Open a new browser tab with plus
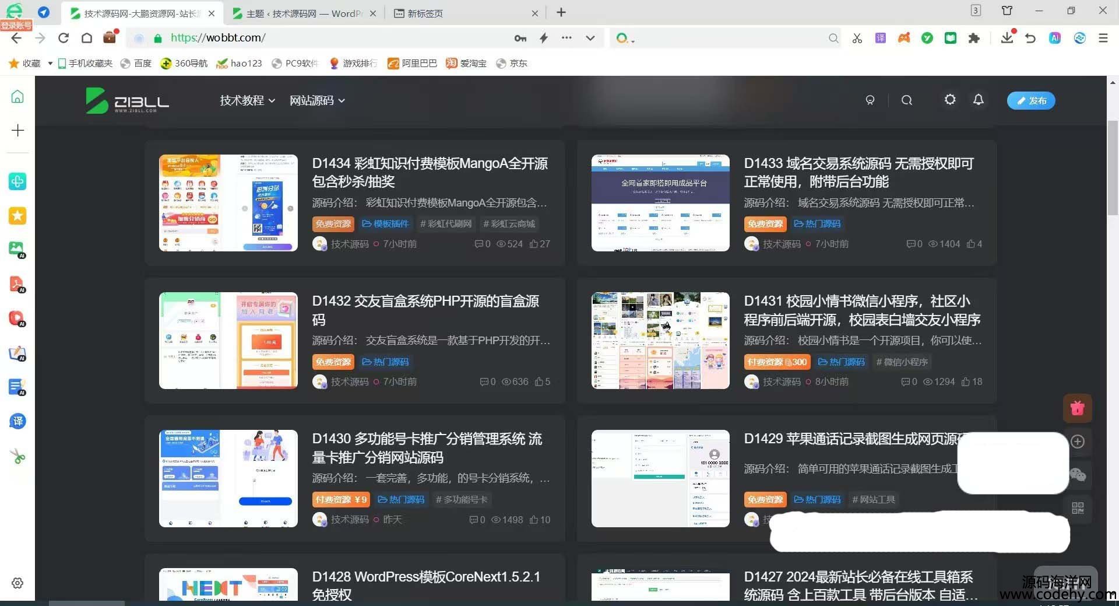 point(561,12)
